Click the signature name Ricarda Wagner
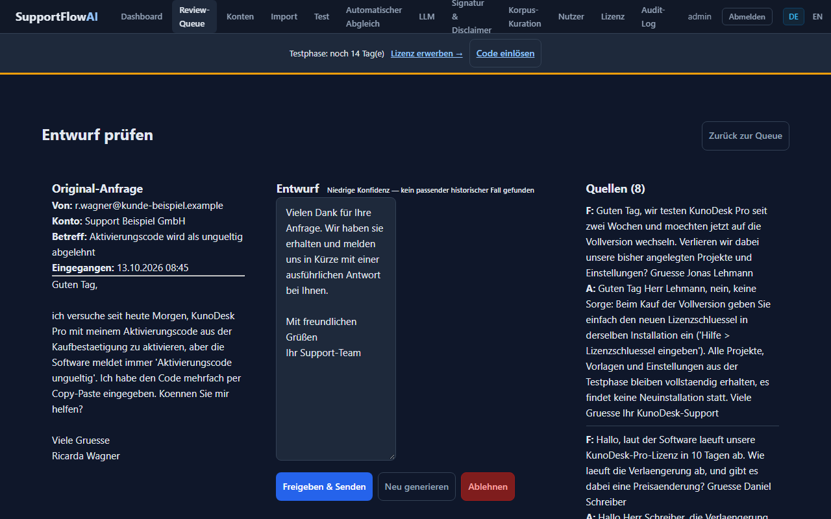The width and height of the screenshot is (831, 519). coord(86,456)
